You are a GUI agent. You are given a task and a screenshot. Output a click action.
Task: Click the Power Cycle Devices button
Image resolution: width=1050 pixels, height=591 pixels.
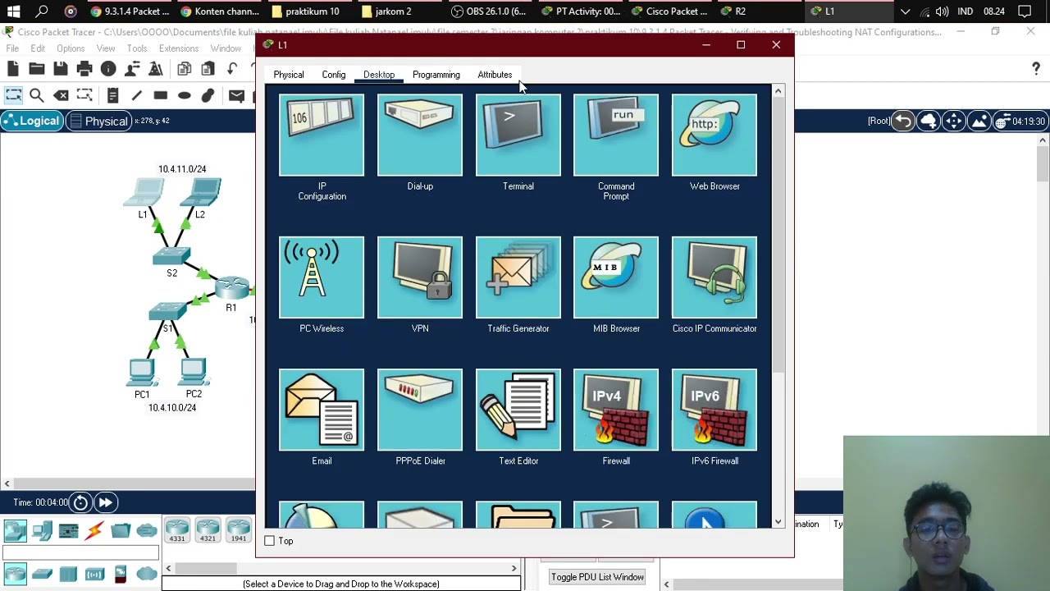[x=80, y=502]
